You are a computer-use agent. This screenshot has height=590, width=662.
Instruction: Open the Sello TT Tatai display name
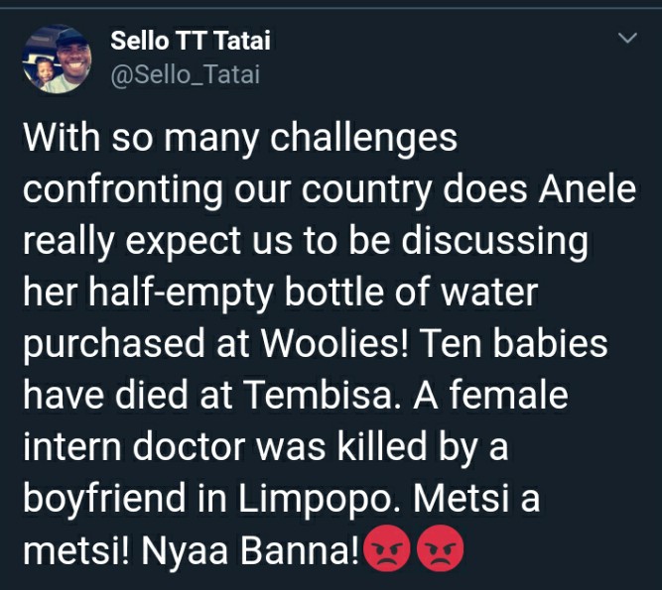click(x=191, y=41)
